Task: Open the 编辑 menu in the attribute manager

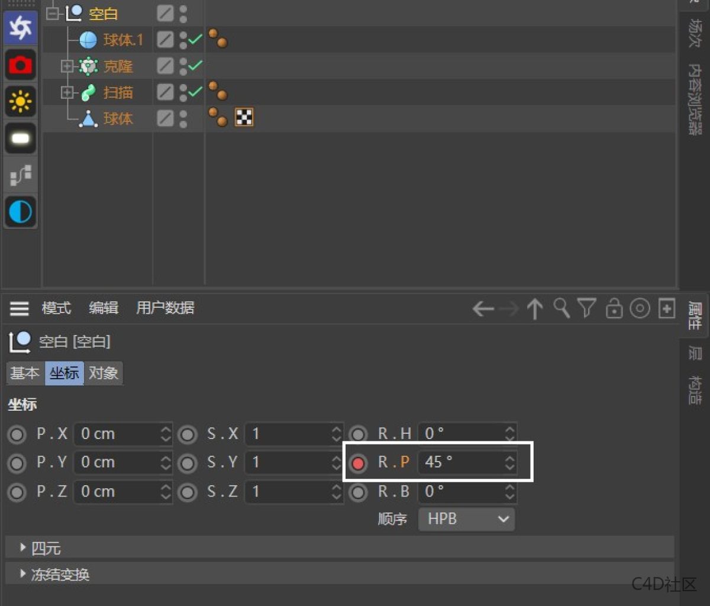Action: click(103, 308)
